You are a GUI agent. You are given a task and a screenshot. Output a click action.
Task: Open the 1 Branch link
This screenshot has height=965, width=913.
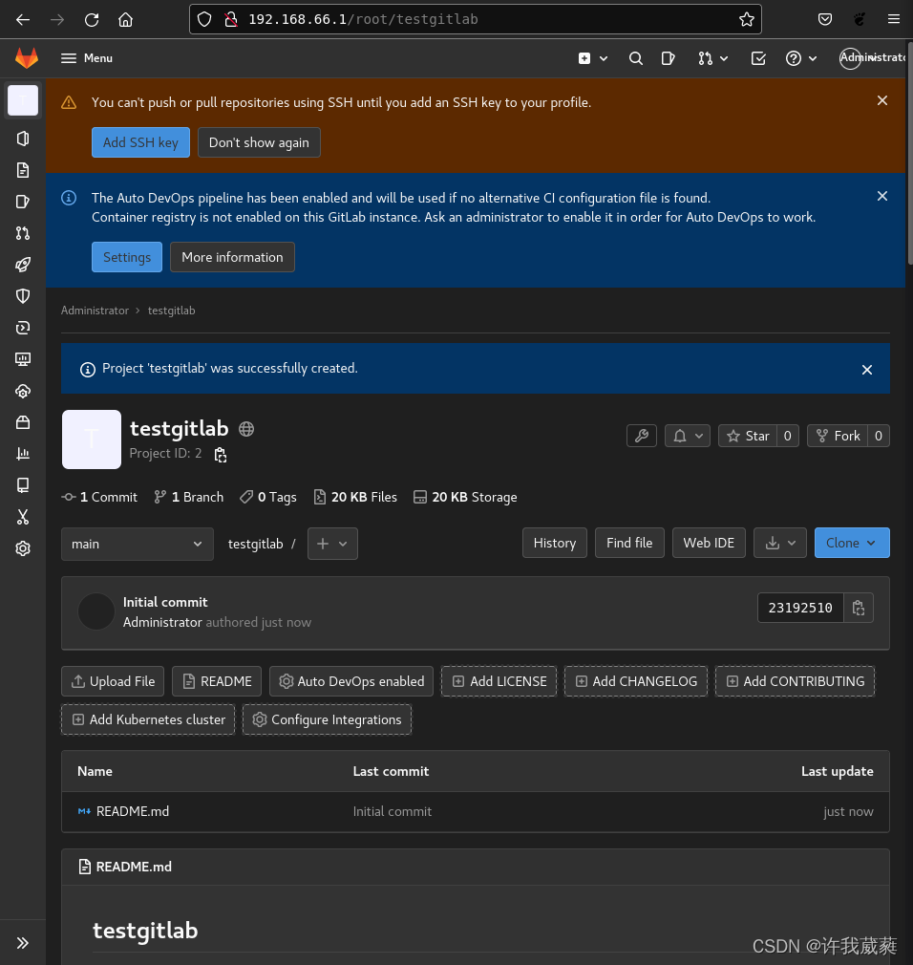189,497
